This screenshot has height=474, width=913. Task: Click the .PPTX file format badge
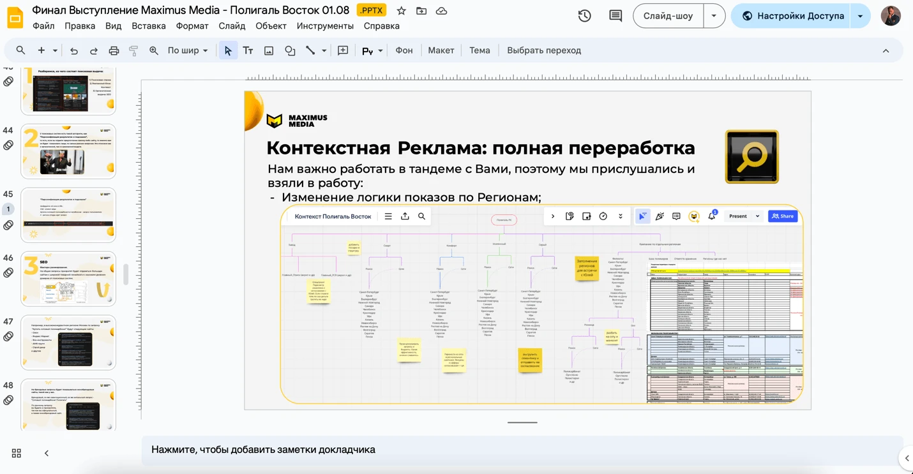(x=372, y=10)
